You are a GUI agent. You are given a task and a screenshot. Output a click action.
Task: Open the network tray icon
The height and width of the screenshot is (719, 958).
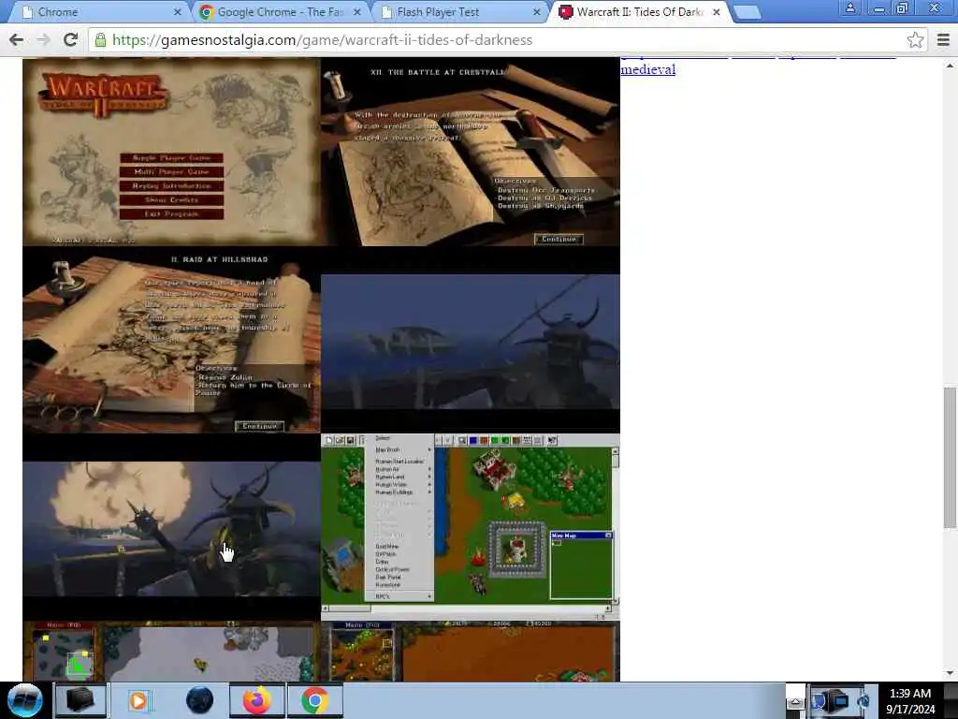click(x=836, y=700)
